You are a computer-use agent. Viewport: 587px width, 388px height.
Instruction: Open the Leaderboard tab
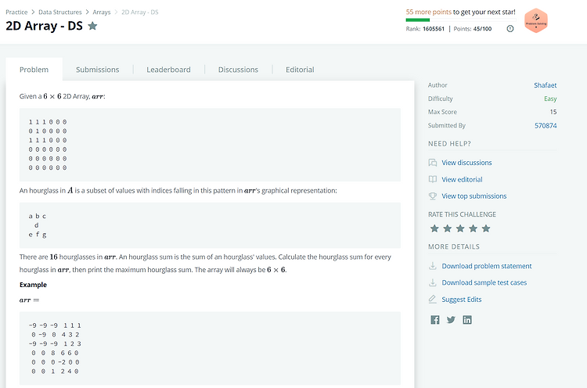[x=168, y=70]
